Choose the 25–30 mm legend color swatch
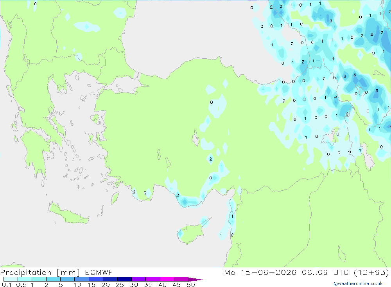Image resolution: width=391 pixels, height=287 pixels. [x=124, y=279]
